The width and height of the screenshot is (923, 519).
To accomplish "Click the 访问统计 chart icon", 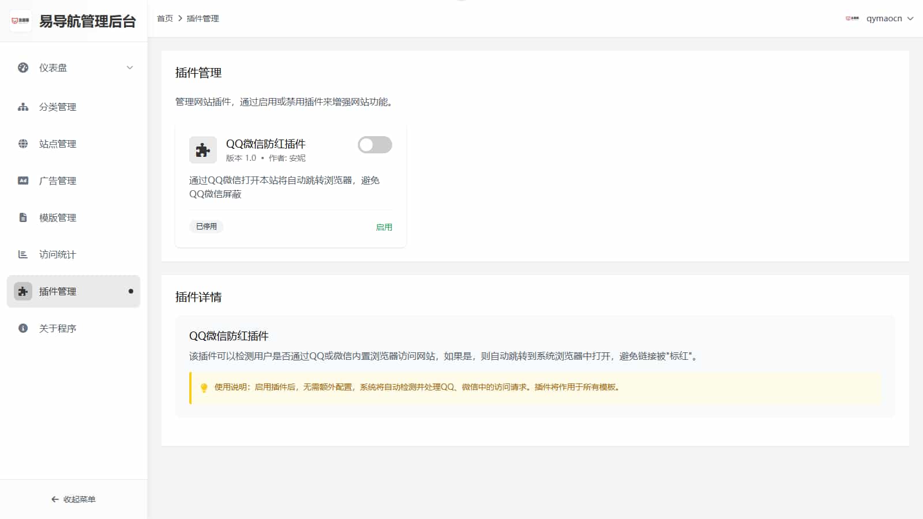I will click(x=23, y=254).
